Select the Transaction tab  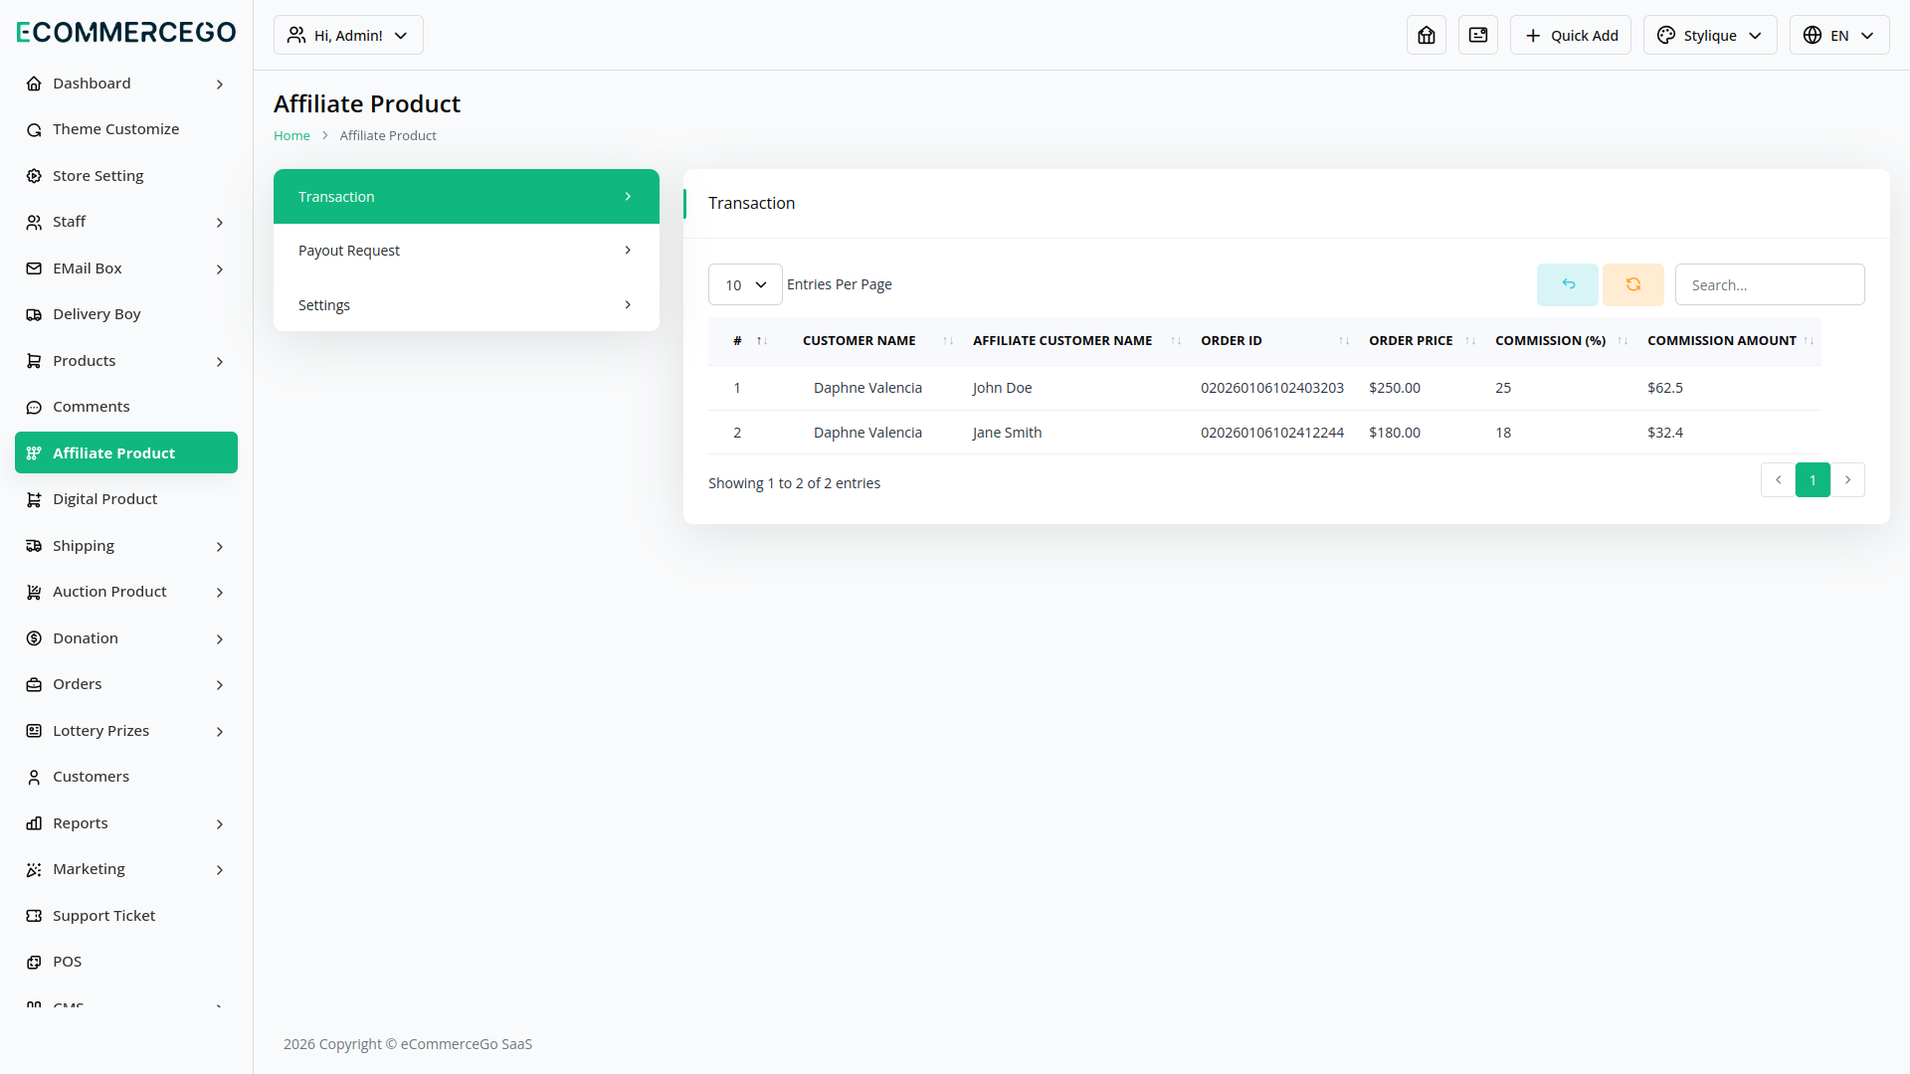[467, 197]
